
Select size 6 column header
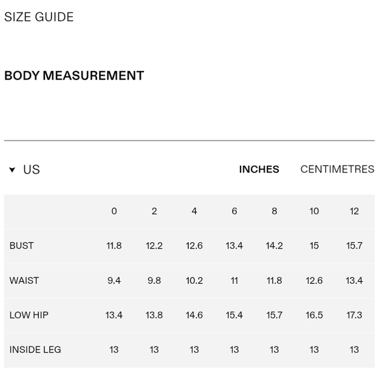click(235, 211)
